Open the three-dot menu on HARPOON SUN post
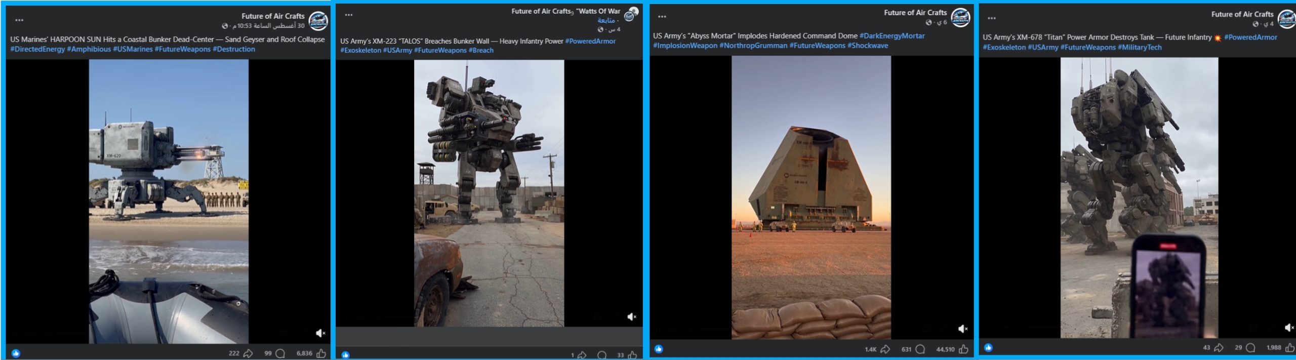 [19, 20]
